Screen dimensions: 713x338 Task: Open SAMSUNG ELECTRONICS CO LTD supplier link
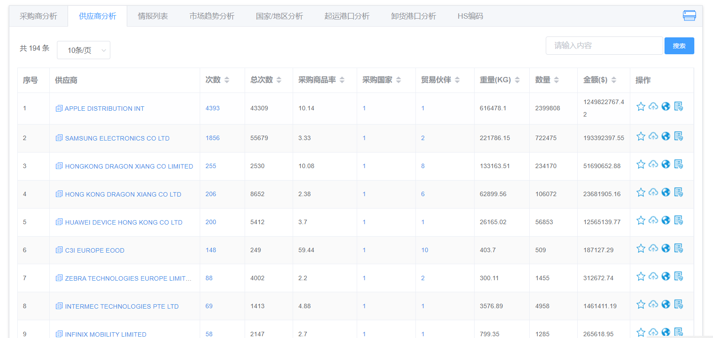pyautogui.click(x=117, y=138)
